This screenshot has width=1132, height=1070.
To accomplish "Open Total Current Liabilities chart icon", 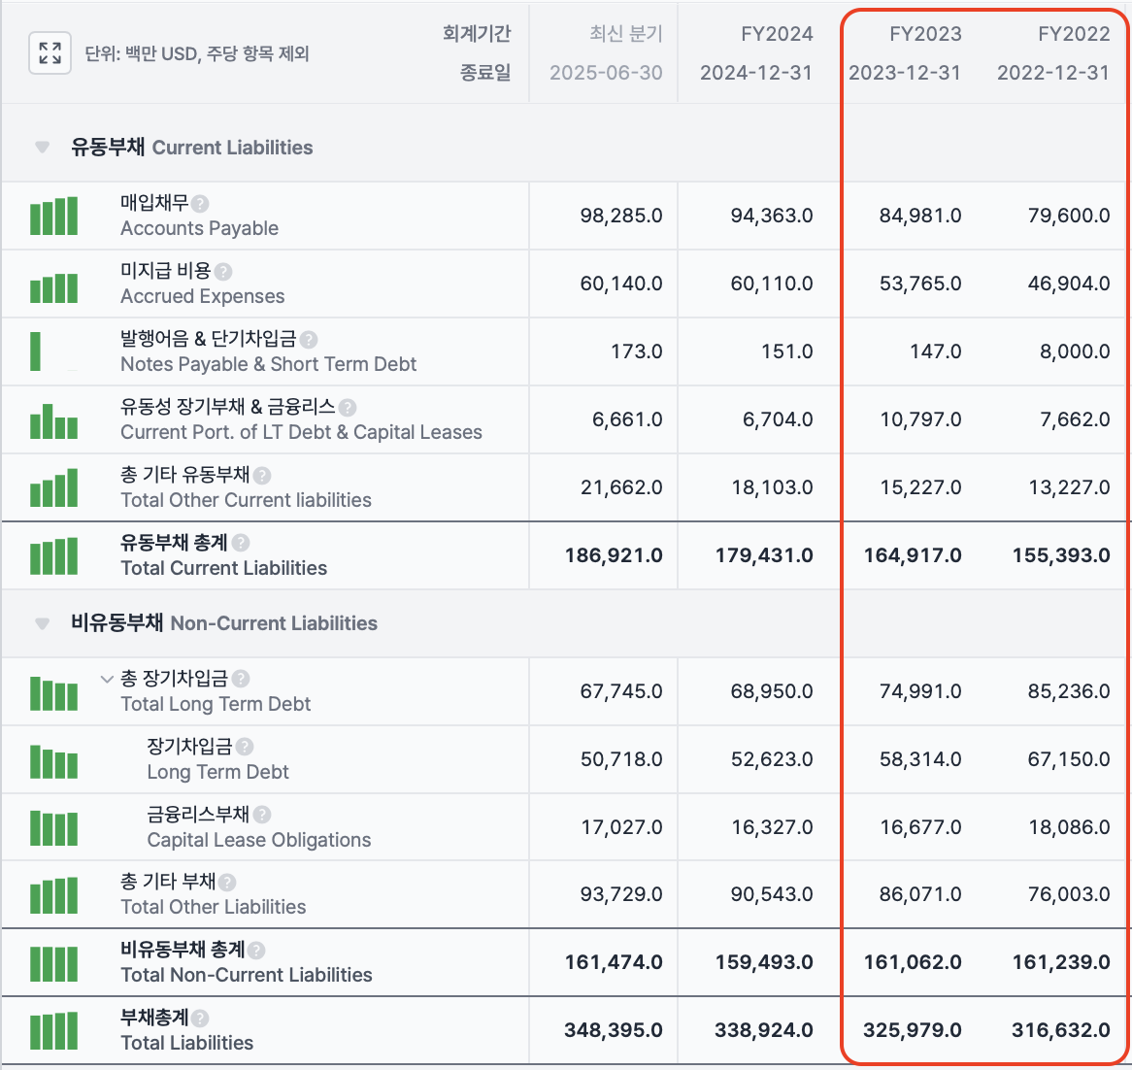I will (53, 556).
